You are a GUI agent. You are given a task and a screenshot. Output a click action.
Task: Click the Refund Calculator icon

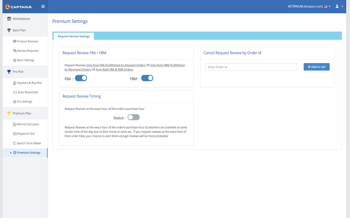[x=14, y=124]
